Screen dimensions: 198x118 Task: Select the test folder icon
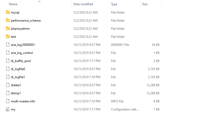8,36
